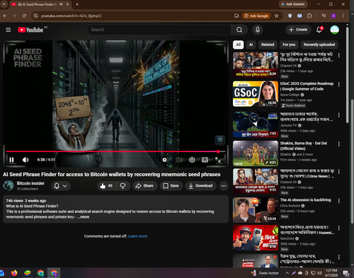
Task: Open Firefox from the taskbar
Action: [14, 273]
